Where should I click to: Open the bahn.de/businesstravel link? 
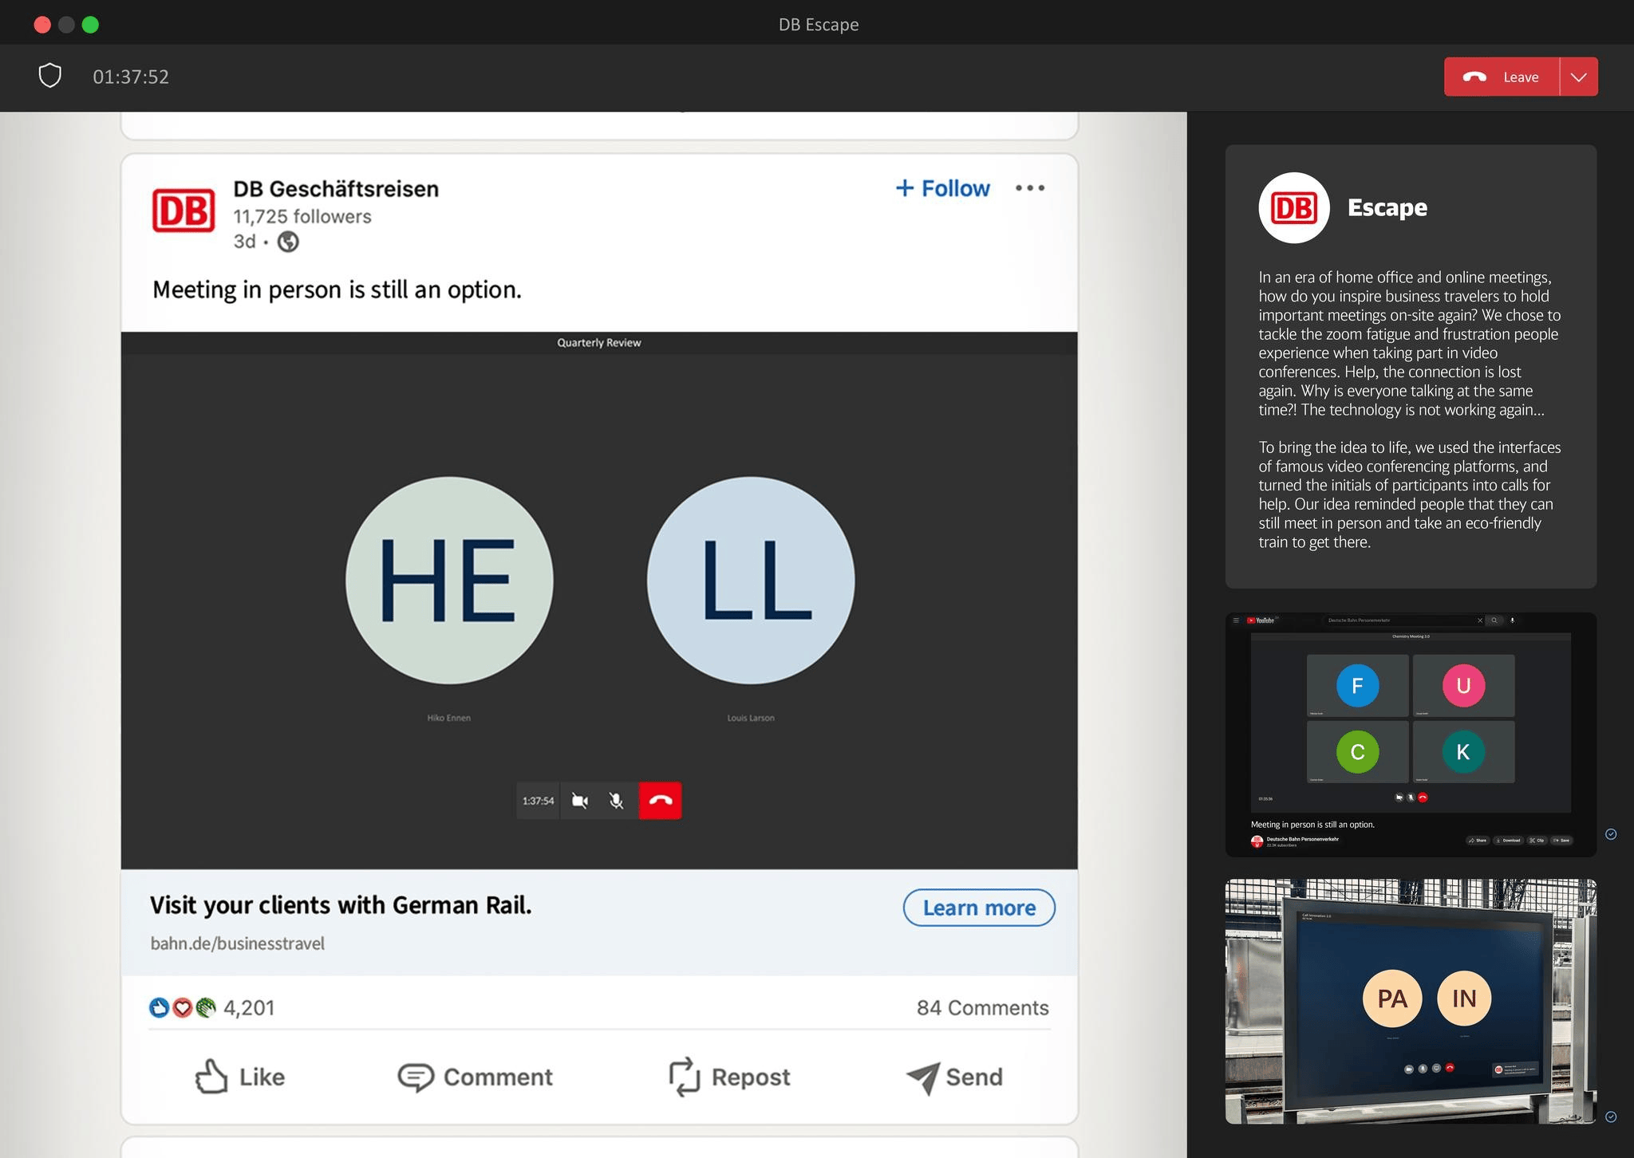tap(238, 943)
